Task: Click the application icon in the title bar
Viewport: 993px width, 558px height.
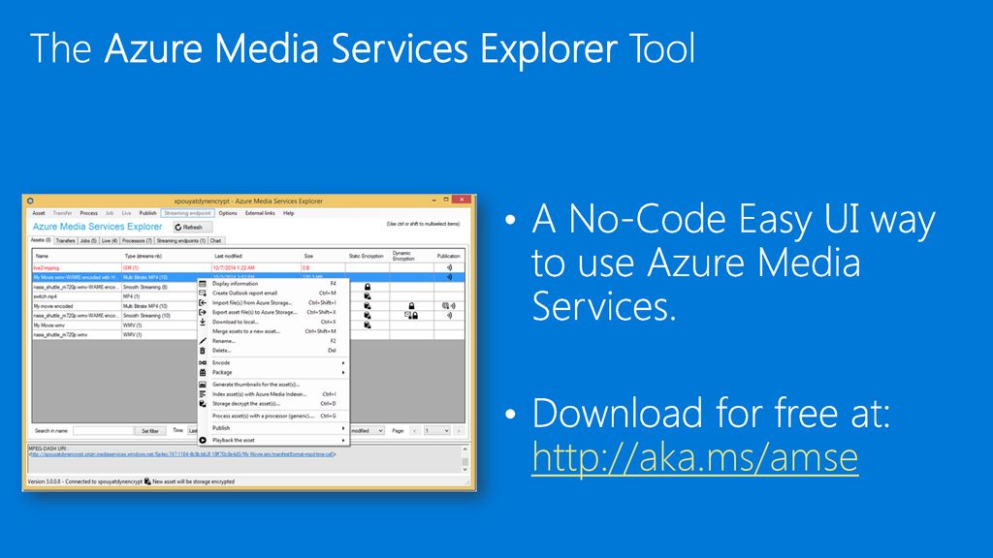Action: coord(30,201)
